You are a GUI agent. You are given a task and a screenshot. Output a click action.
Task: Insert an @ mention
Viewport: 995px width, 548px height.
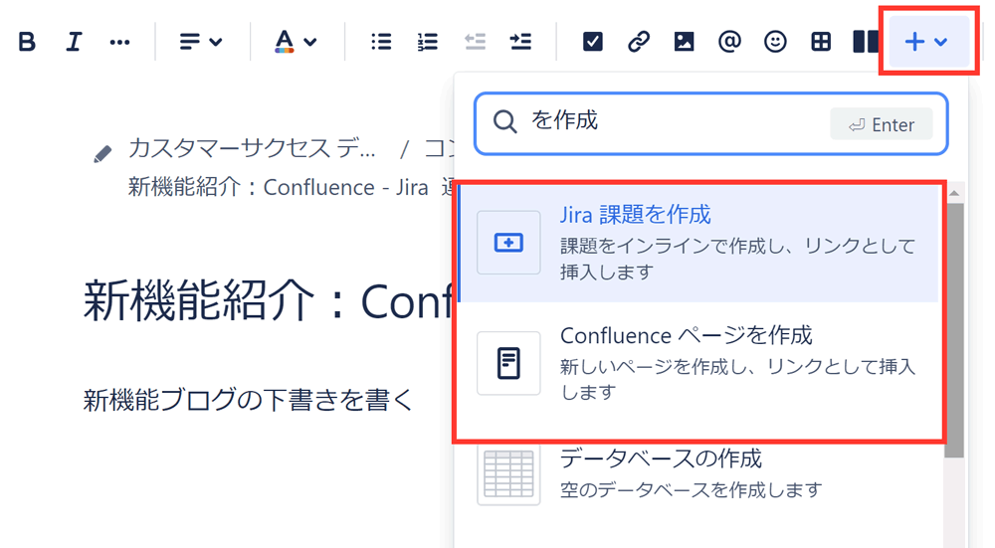(x=729, y=42)
